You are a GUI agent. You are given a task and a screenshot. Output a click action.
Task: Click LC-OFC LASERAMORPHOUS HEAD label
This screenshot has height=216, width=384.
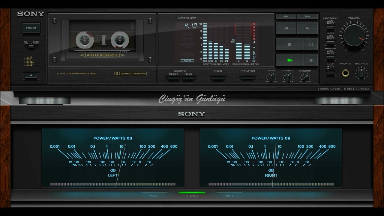click(x=77, y=73)
